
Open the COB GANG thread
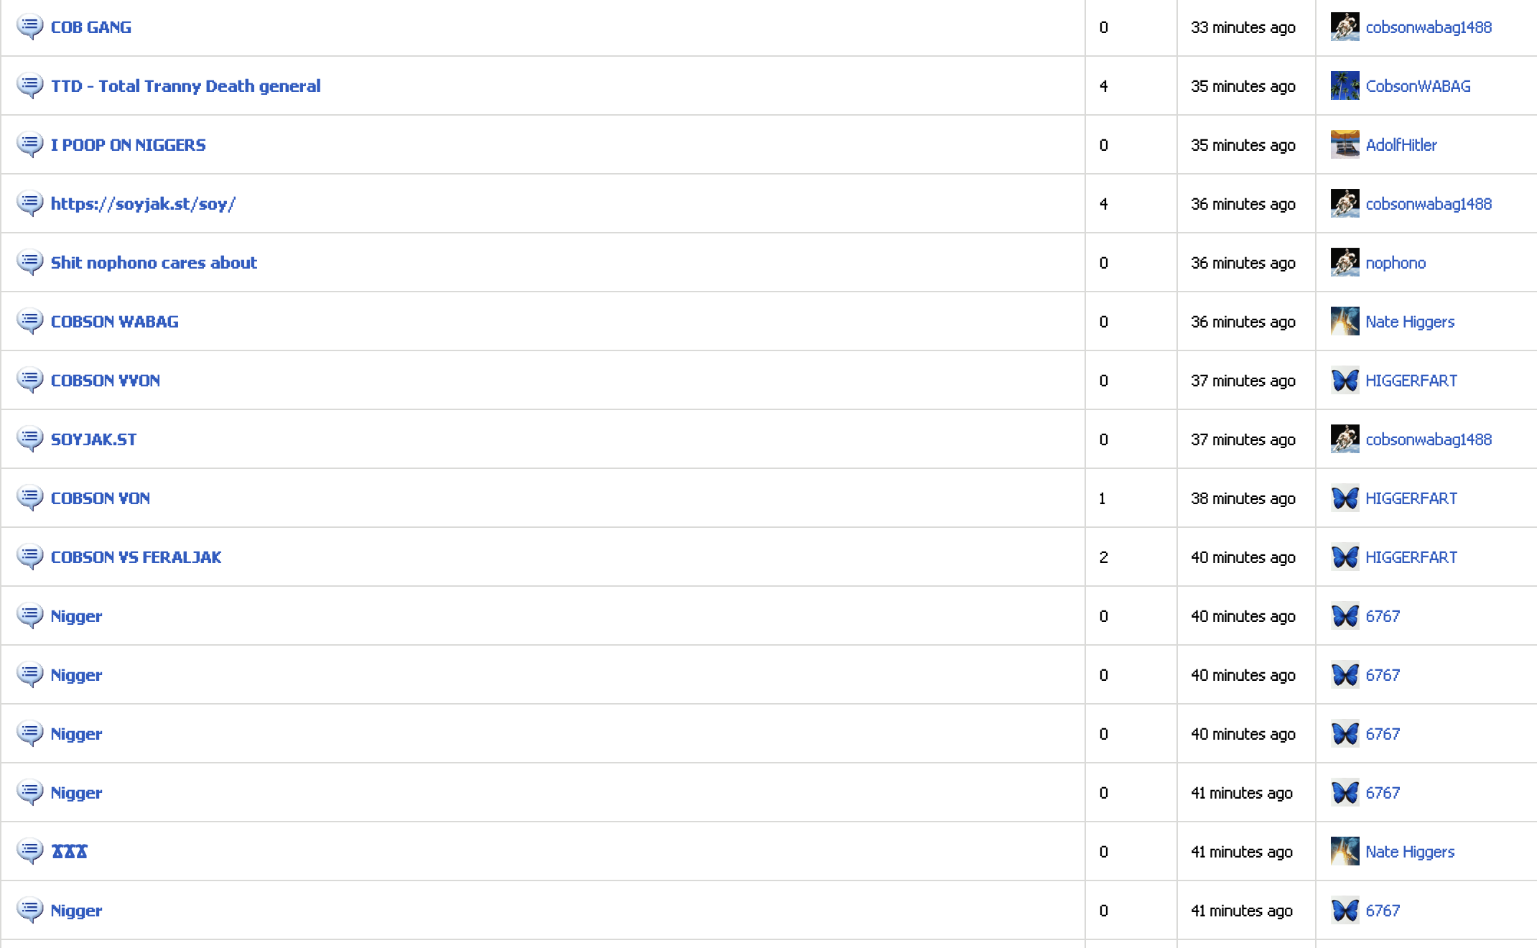(90, 27)
